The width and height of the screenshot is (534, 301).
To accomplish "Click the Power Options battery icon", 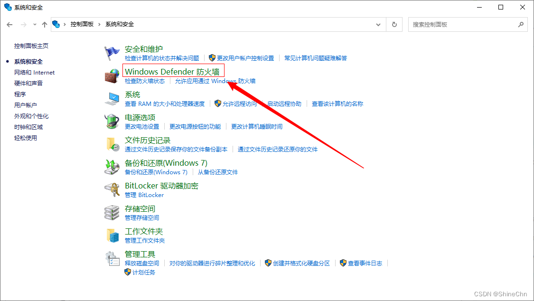I will click(112, 122).
